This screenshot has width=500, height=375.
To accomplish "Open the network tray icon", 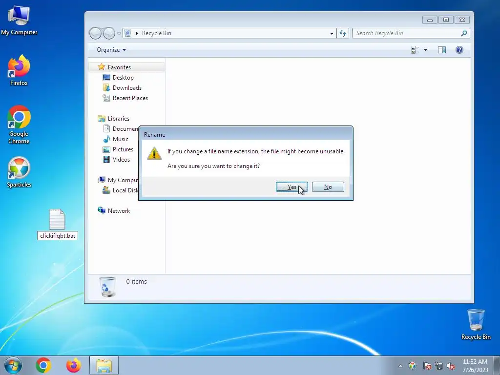I will [439, 366].
